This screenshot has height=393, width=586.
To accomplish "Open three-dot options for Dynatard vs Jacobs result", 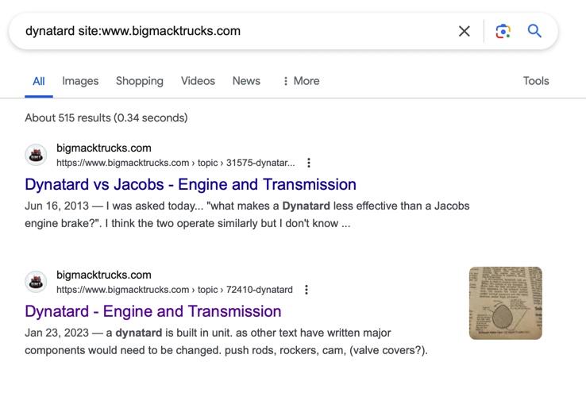I will (x=309, y=163).
